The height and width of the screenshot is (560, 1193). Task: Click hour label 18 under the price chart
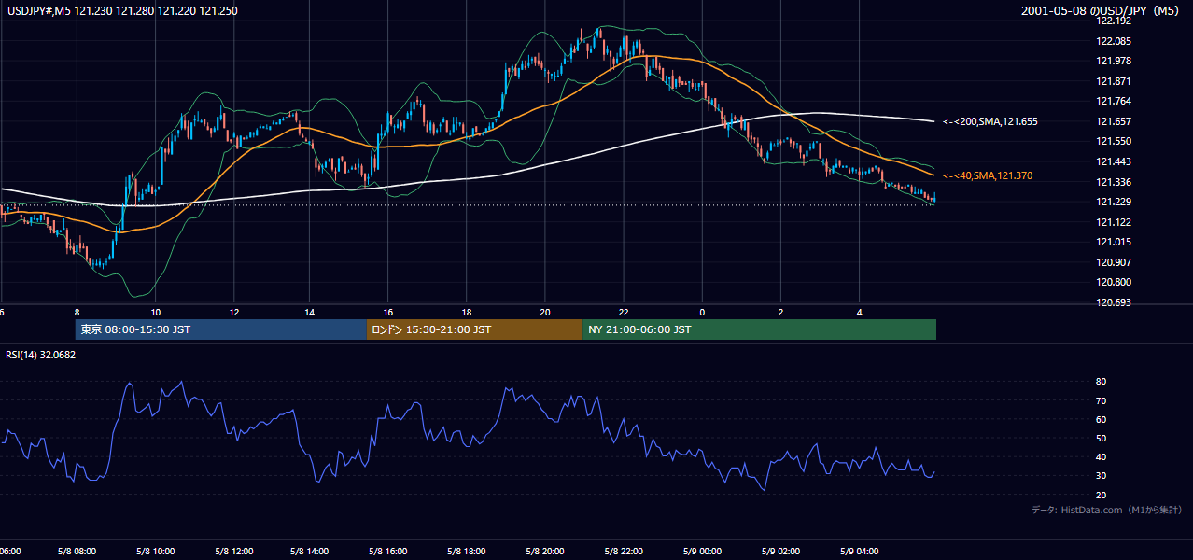[467, 313]
